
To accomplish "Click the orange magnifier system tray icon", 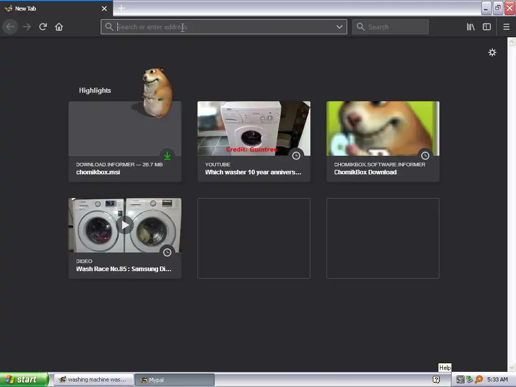I will click(479, 379).
